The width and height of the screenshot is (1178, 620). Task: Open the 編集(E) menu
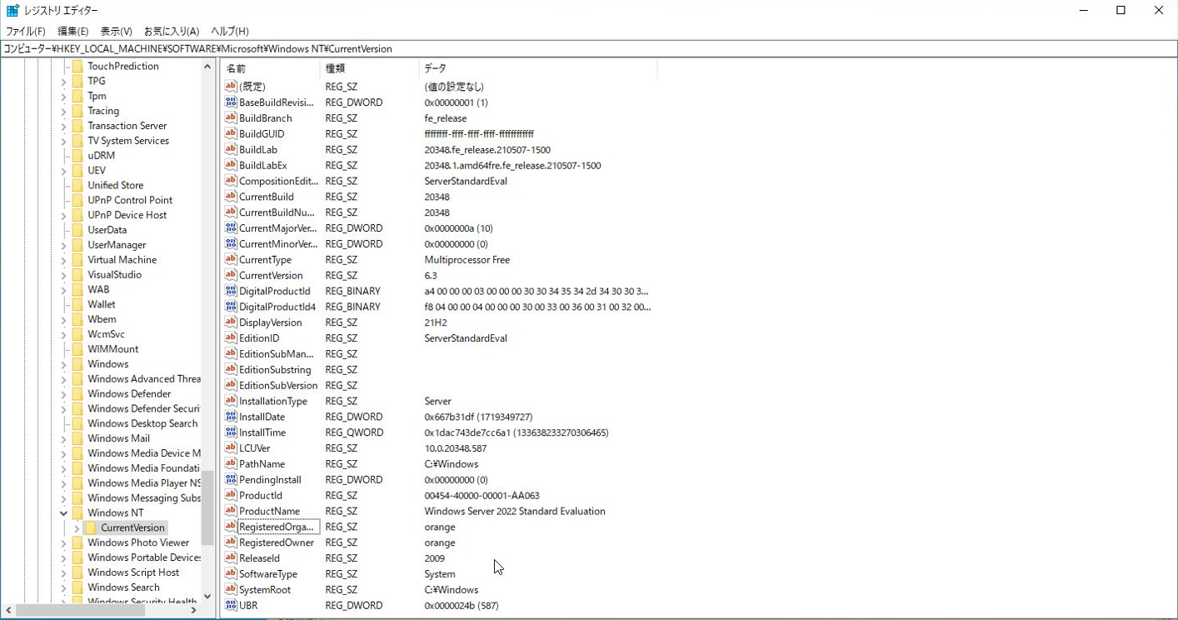(72, 31)
